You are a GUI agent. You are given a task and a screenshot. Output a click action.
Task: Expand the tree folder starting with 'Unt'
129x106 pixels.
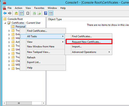coord(9,50)
